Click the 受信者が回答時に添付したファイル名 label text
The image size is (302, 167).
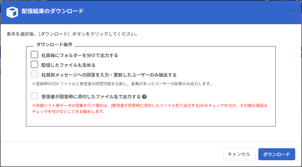pos(91,96)
